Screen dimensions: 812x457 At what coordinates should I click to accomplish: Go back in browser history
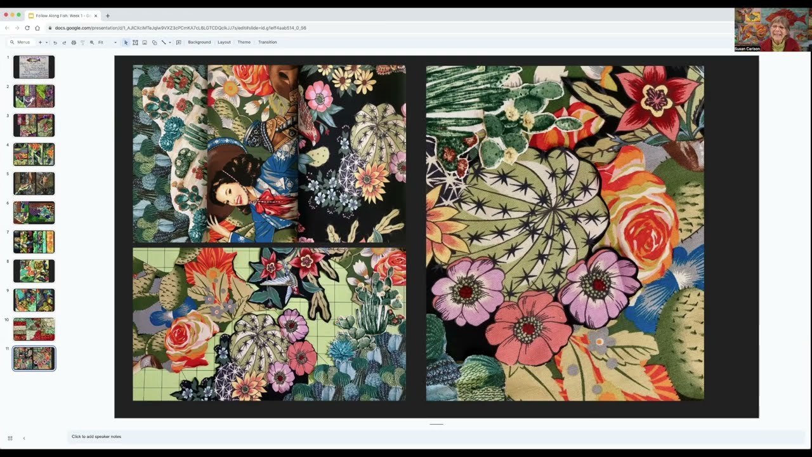(7, 28)
